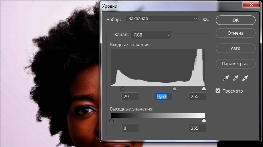Click the output highlight field showing 255

coord(197,128)
